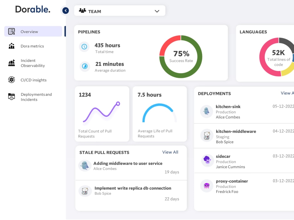Screen dimensions: 294x220
Task: Open Incident Observability via its icon
Action: tap(11, 63)
